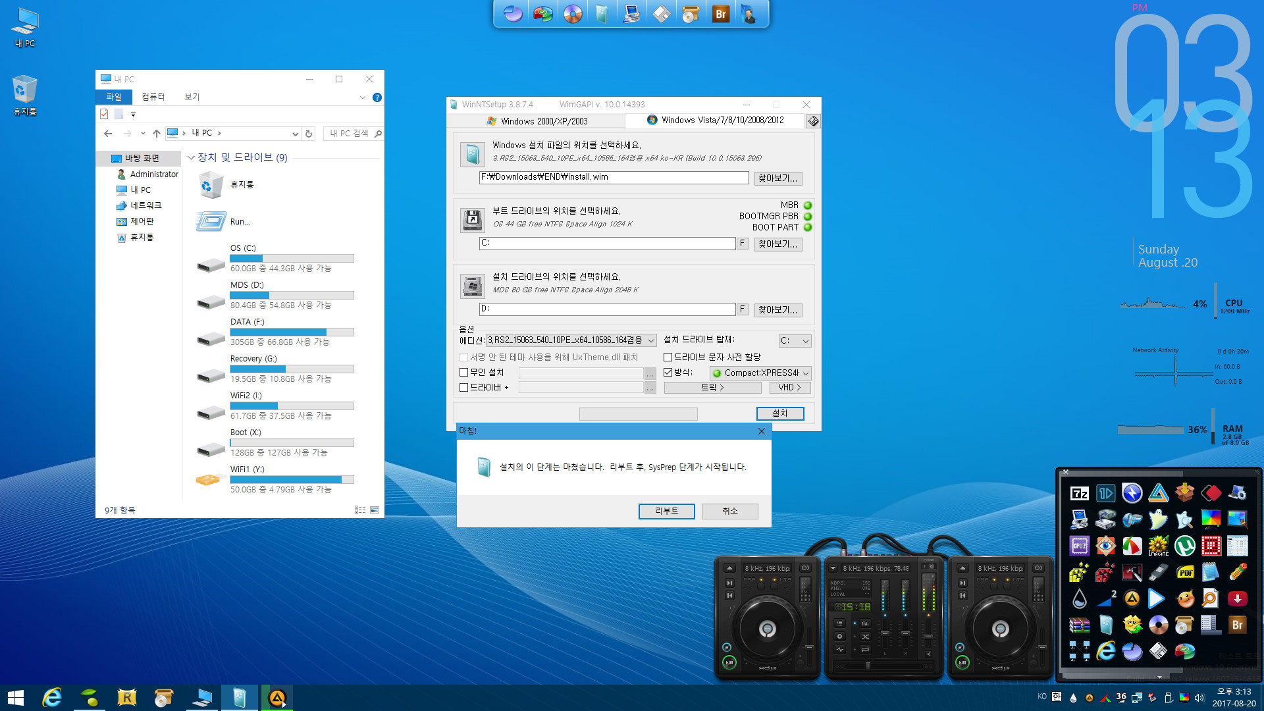Launch the disc image icon in top dock

click(573, 13)
